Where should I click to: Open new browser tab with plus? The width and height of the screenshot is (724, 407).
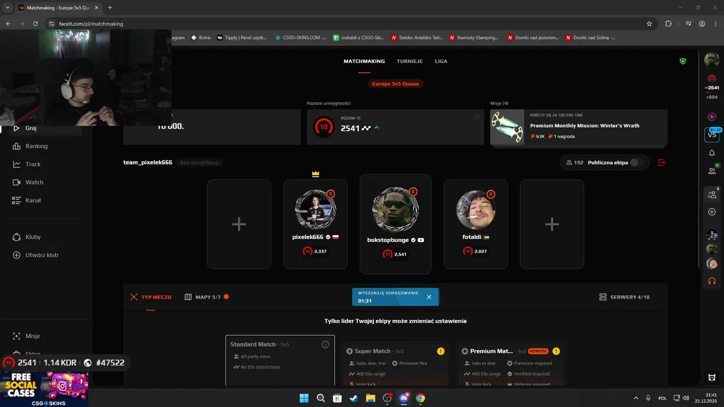tap(110, 7)
